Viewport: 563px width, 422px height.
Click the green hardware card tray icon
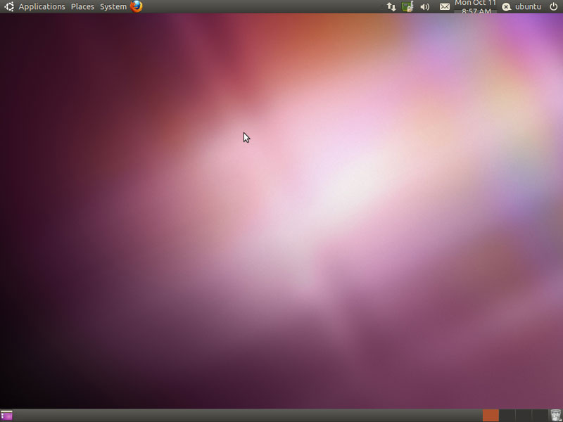407,6
